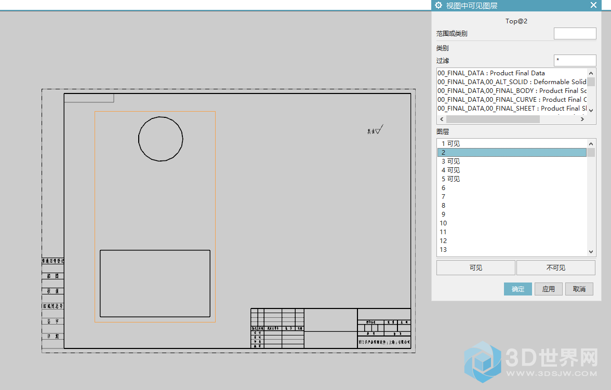Select layer 12 in layer list
The width and height of the screenshot is (611, 390).
[512, 241]
